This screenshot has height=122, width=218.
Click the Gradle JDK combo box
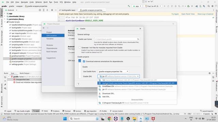coord(119,76)
